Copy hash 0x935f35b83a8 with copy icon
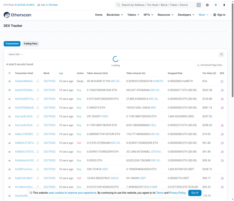 click(x=38, y=108)
